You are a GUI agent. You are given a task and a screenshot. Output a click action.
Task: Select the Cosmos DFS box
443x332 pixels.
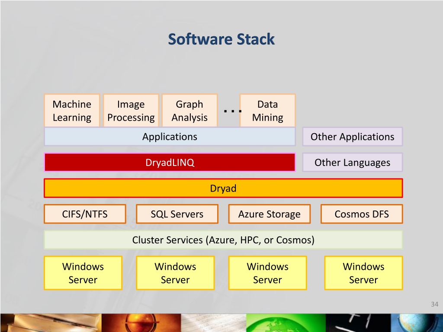pos(362,214)
